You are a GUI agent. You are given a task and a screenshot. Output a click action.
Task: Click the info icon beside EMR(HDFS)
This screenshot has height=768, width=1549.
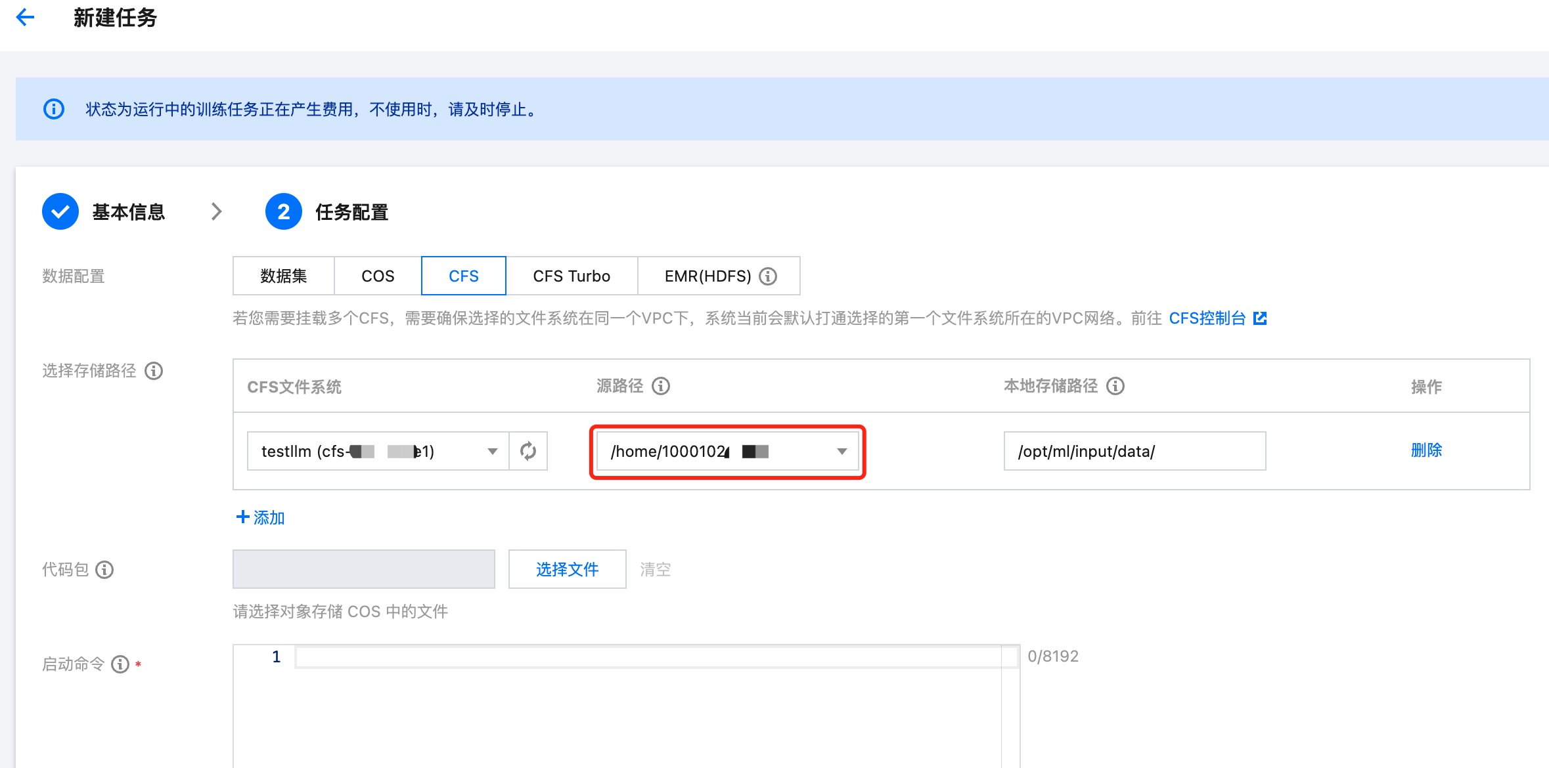pyautogui.click(x=768, y=276)
